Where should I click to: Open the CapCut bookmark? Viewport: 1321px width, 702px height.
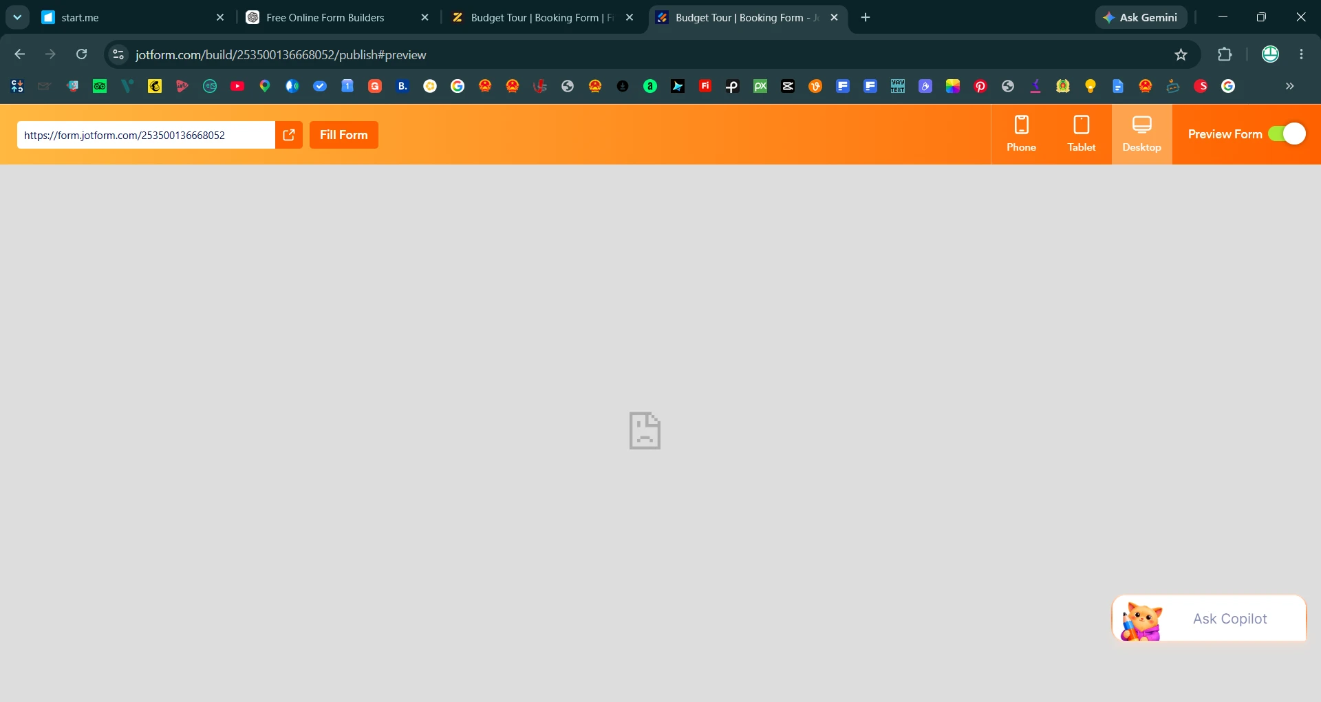tap(788, 86)
